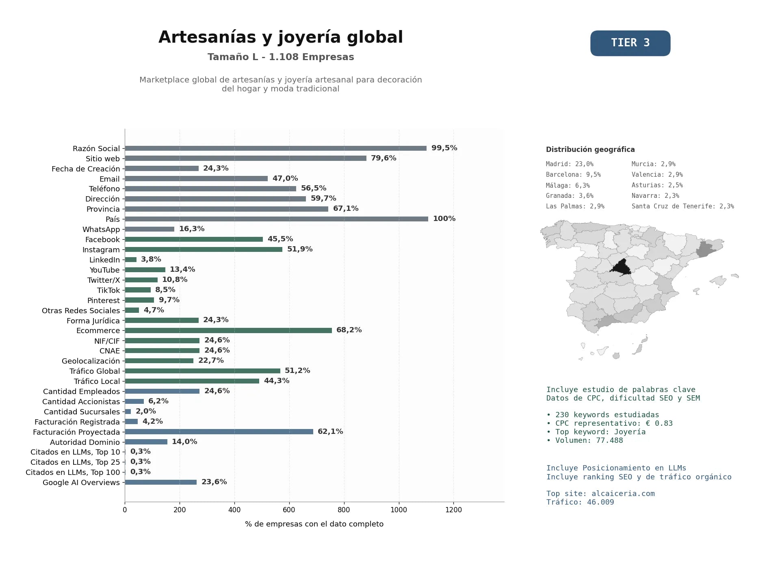Click 'Citados en LLMs, Top 10' label

point(75,452)
